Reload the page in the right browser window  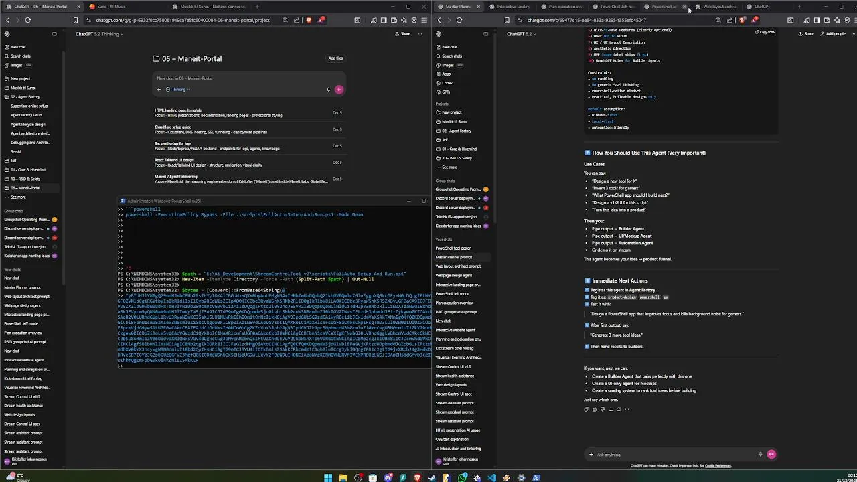[459, 20]
